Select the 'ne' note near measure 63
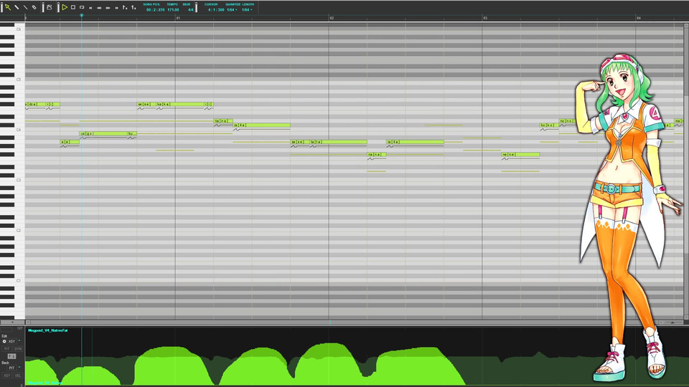The height and width of the screenshot is (387, 689). [x=520, y=155]
